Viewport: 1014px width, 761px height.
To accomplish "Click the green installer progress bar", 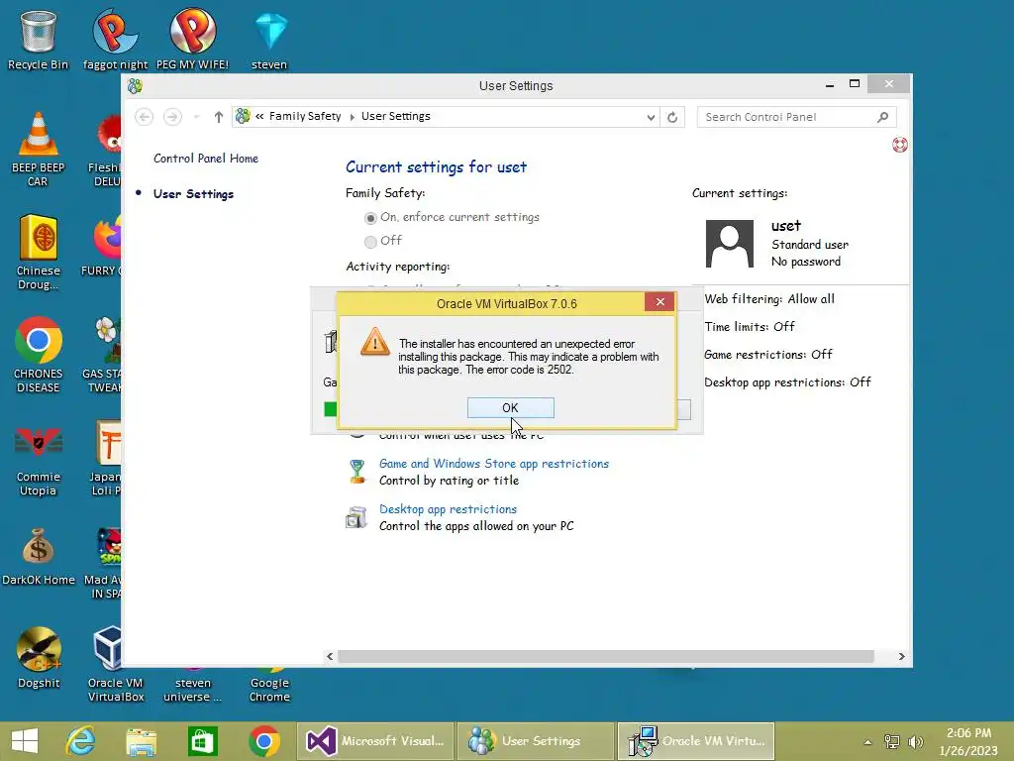I will point(331,409).
